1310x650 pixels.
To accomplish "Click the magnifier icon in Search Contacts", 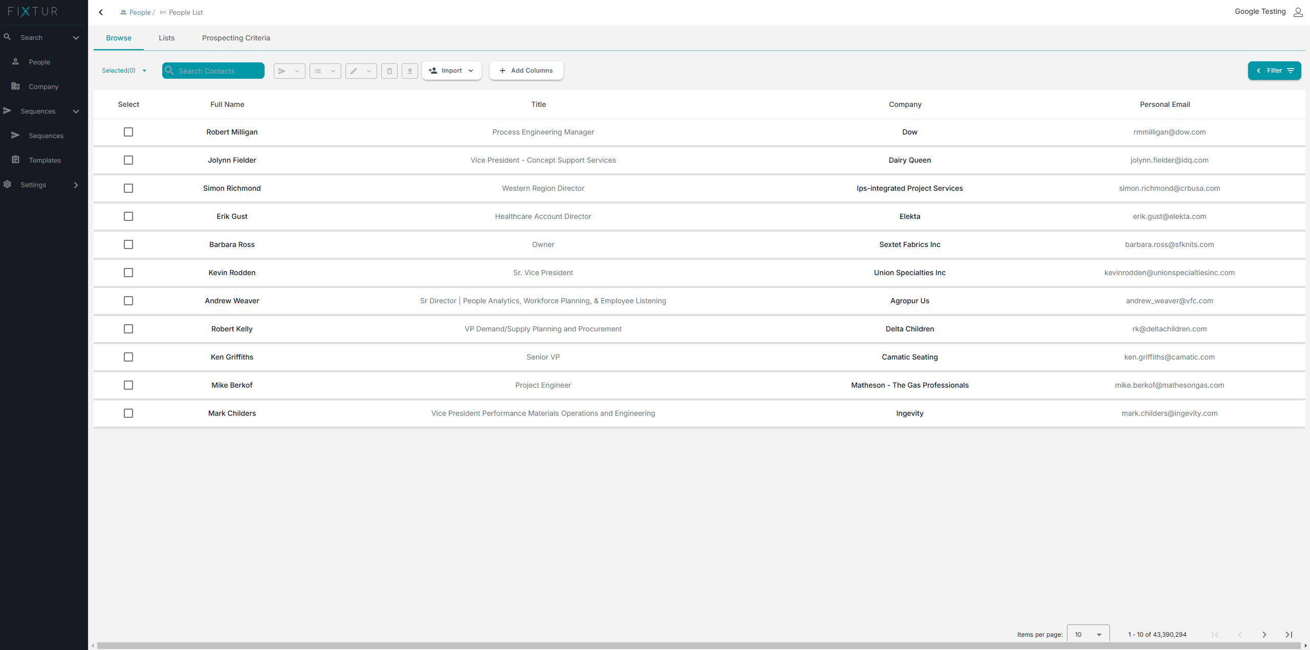I will pyautogui.click(x=169, y=71).
